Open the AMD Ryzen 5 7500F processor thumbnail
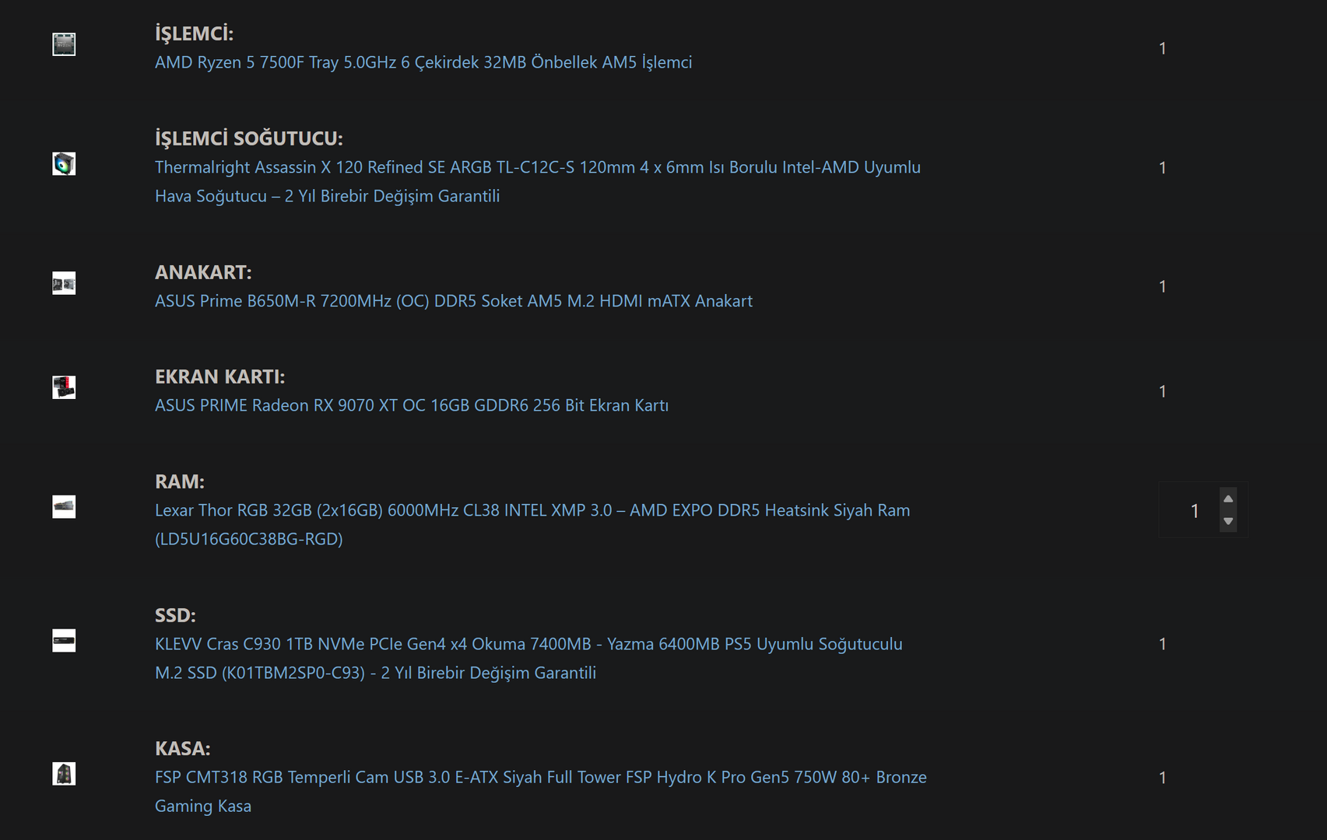Screen dimensions: 1327x840 pyautogui.click(x=64, y=44)
